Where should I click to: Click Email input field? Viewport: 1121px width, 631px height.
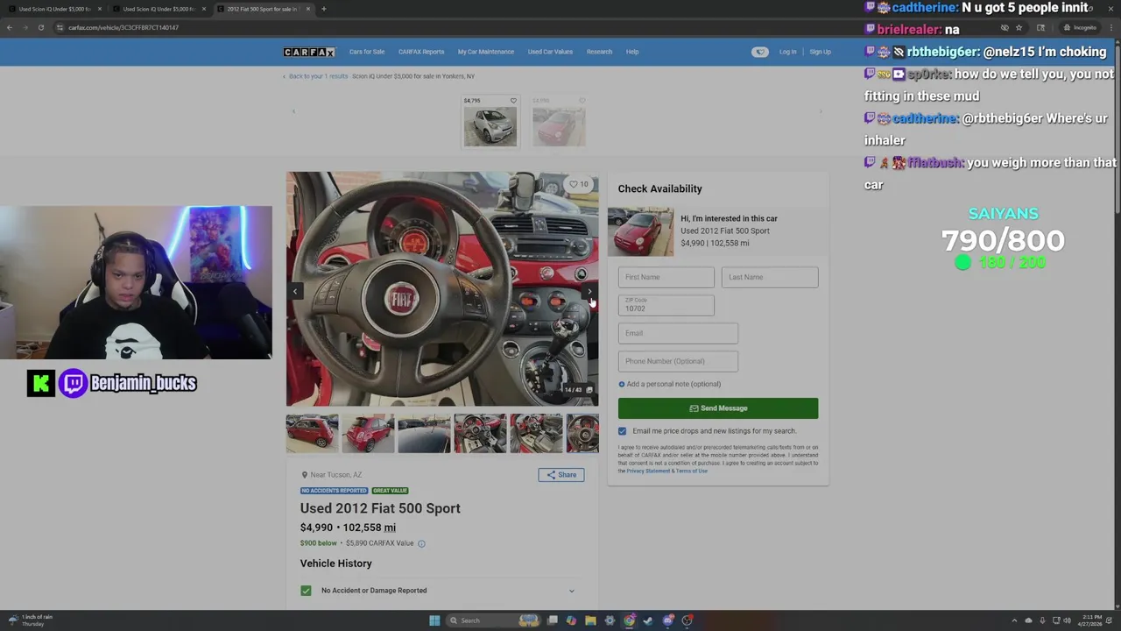(x=679, y=333)
